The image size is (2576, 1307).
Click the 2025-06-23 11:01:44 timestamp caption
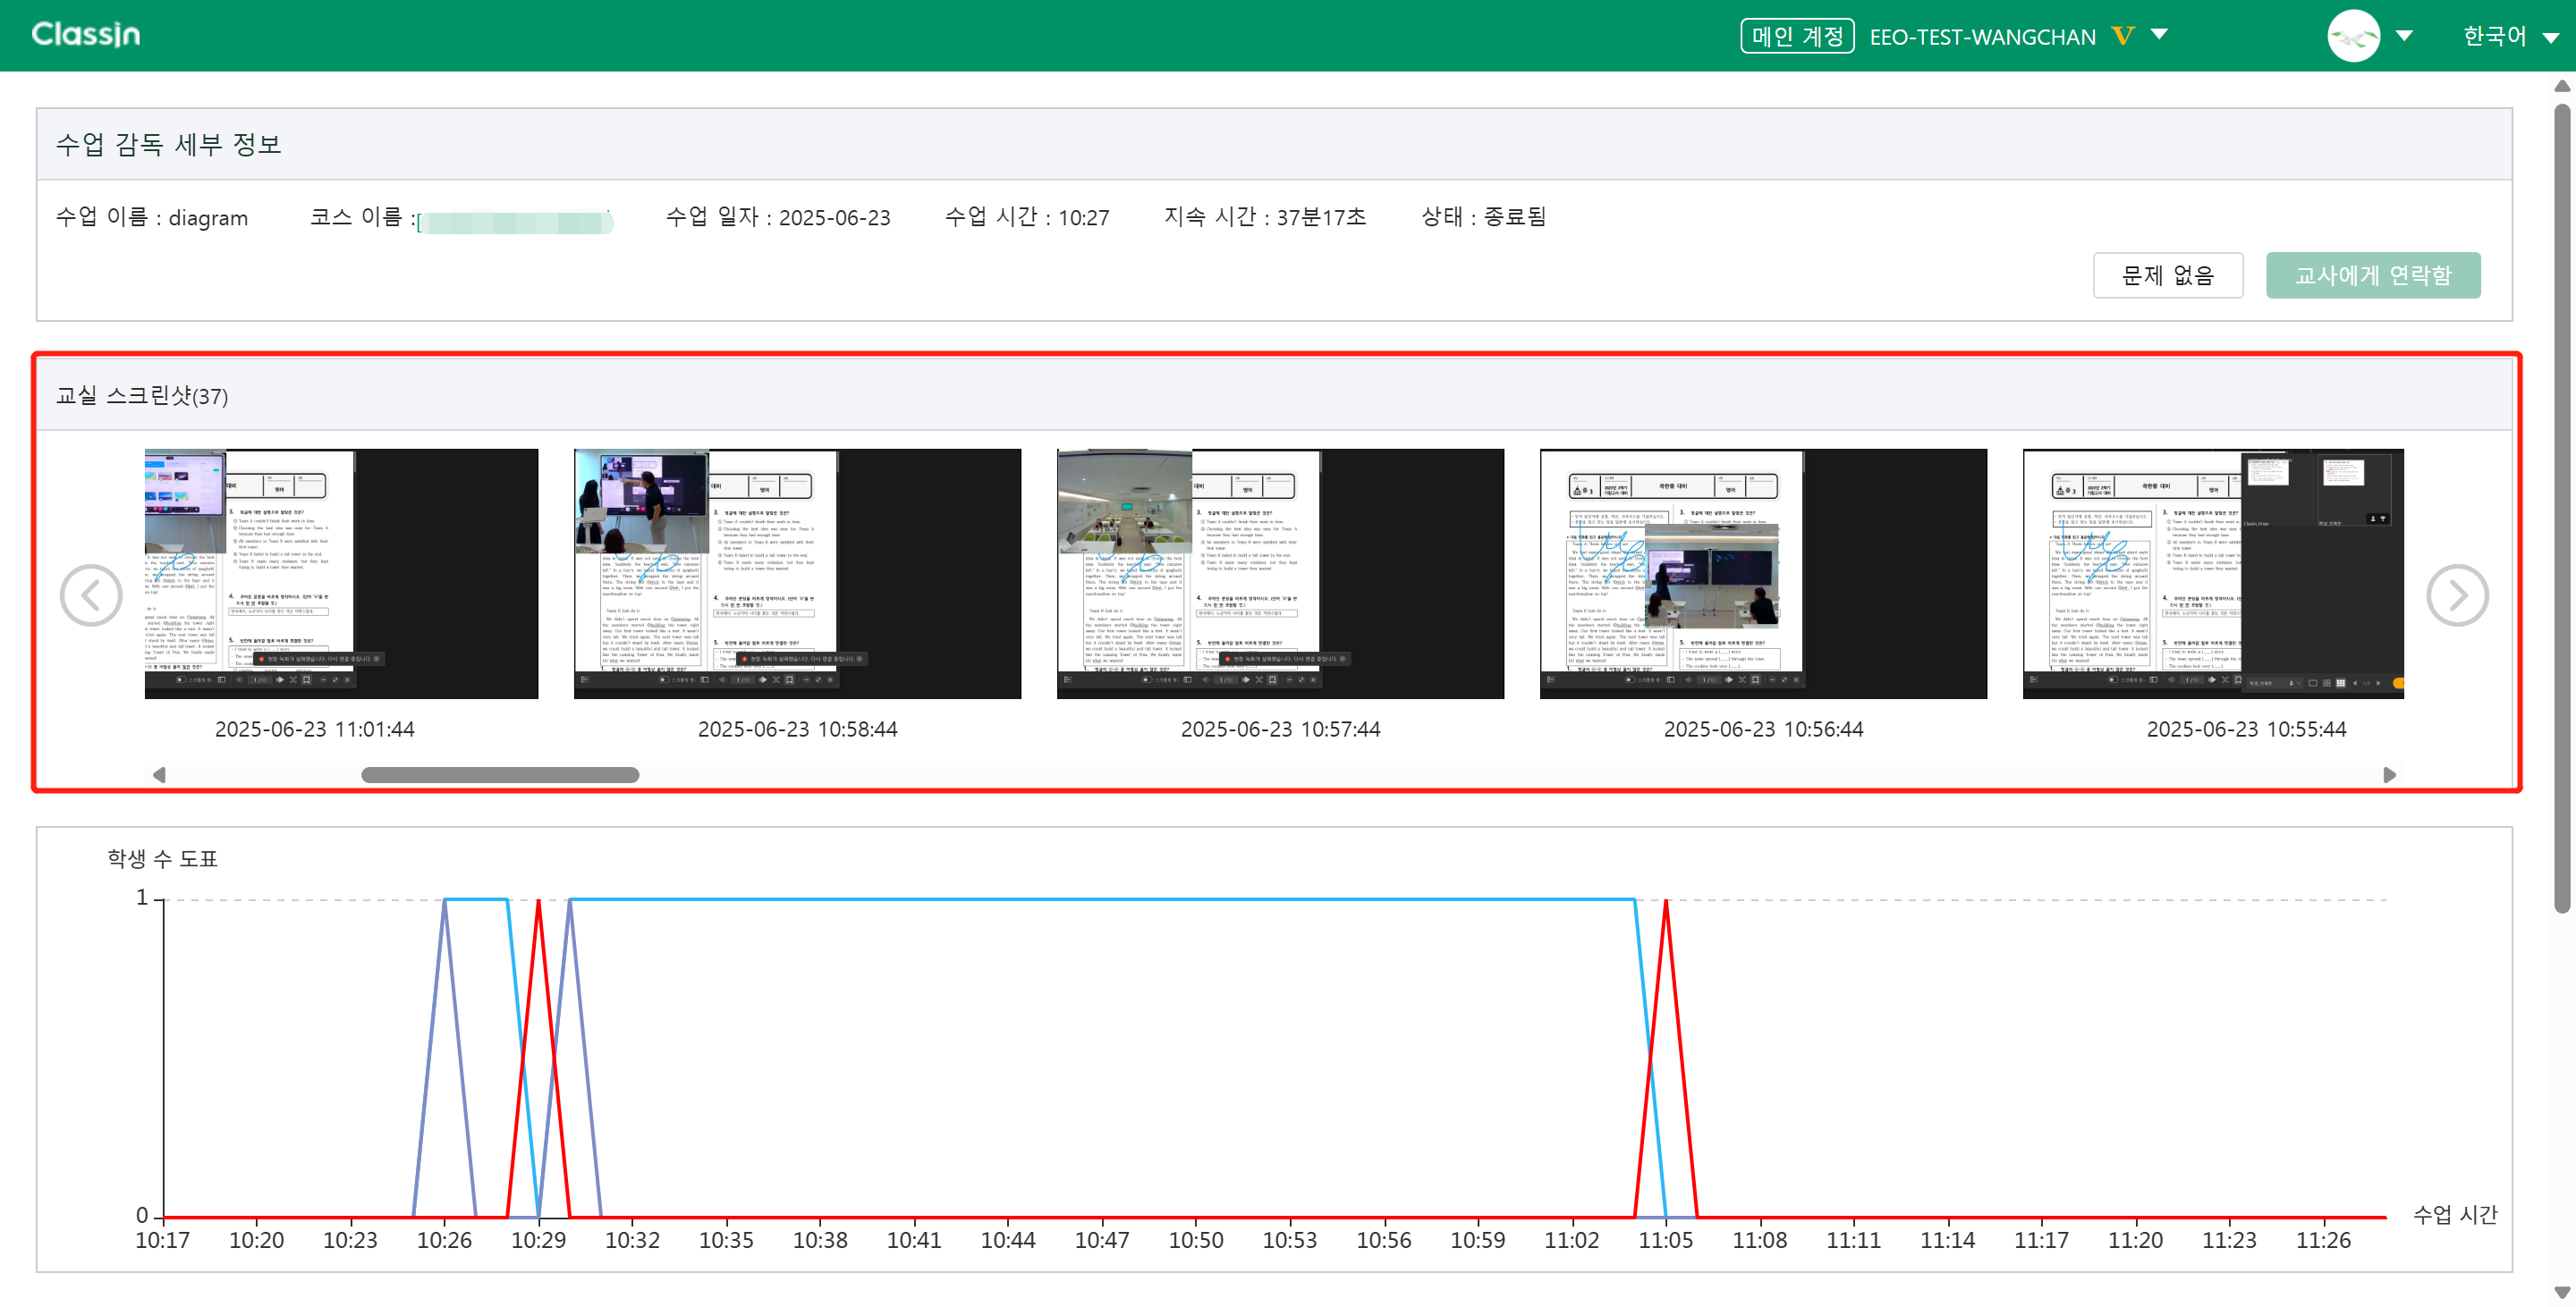(x=315, y=729)
